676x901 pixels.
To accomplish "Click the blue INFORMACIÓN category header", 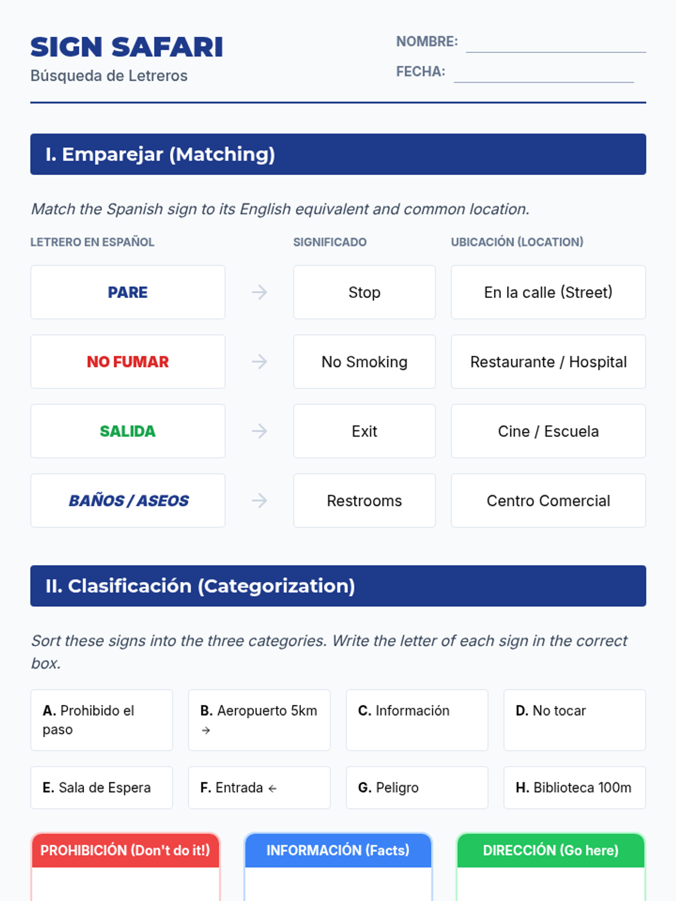I will [338, 850].
